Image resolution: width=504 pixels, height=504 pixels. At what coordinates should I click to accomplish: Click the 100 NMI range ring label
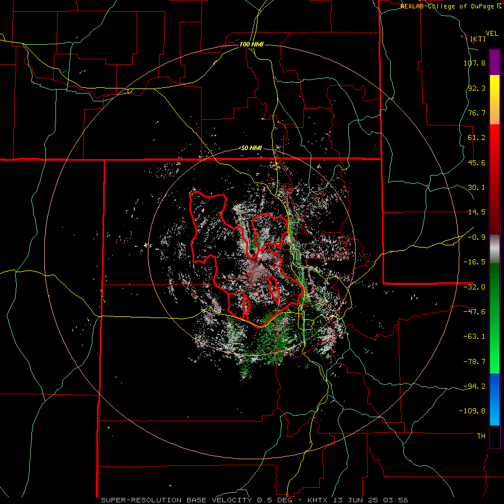[x=251, y=44]
